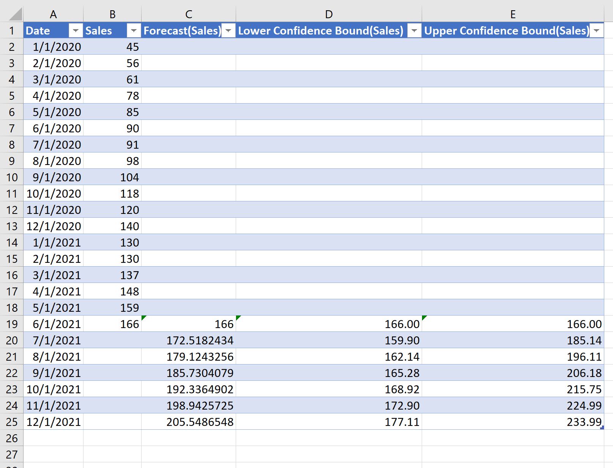Image resolution: width=613 pixels, height=468 pixels.
Task: Select forecast cell 179.1243256
Action: click(189, 357)
